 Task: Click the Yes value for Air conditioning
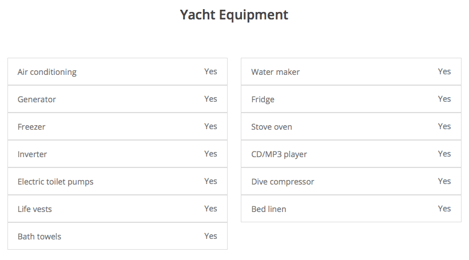(x=210, y=71)
